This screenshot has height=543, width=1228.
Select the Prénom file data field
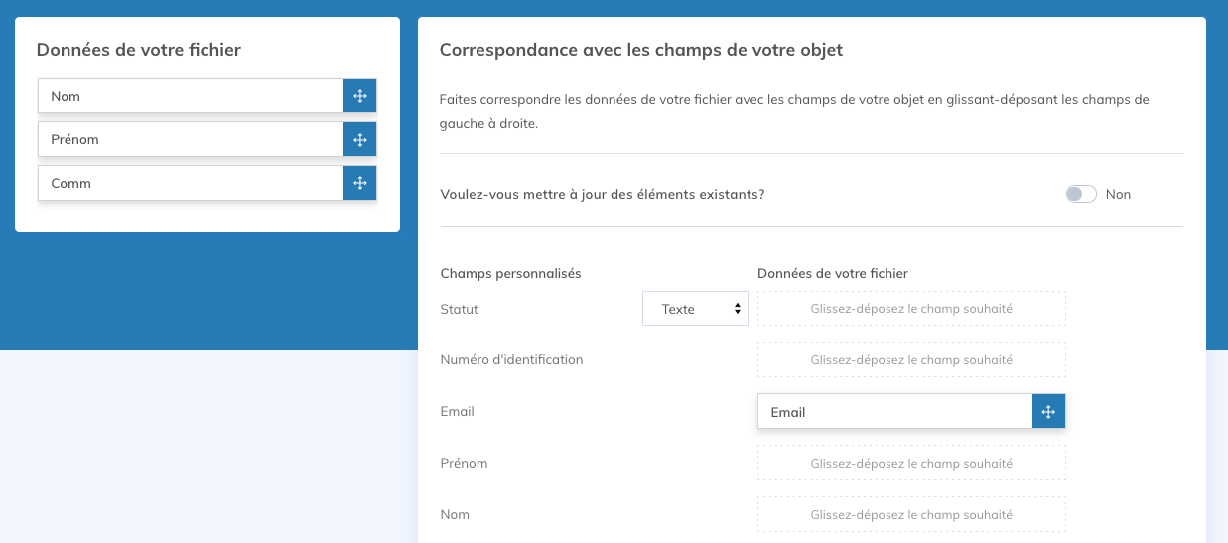tap(191, 139)
